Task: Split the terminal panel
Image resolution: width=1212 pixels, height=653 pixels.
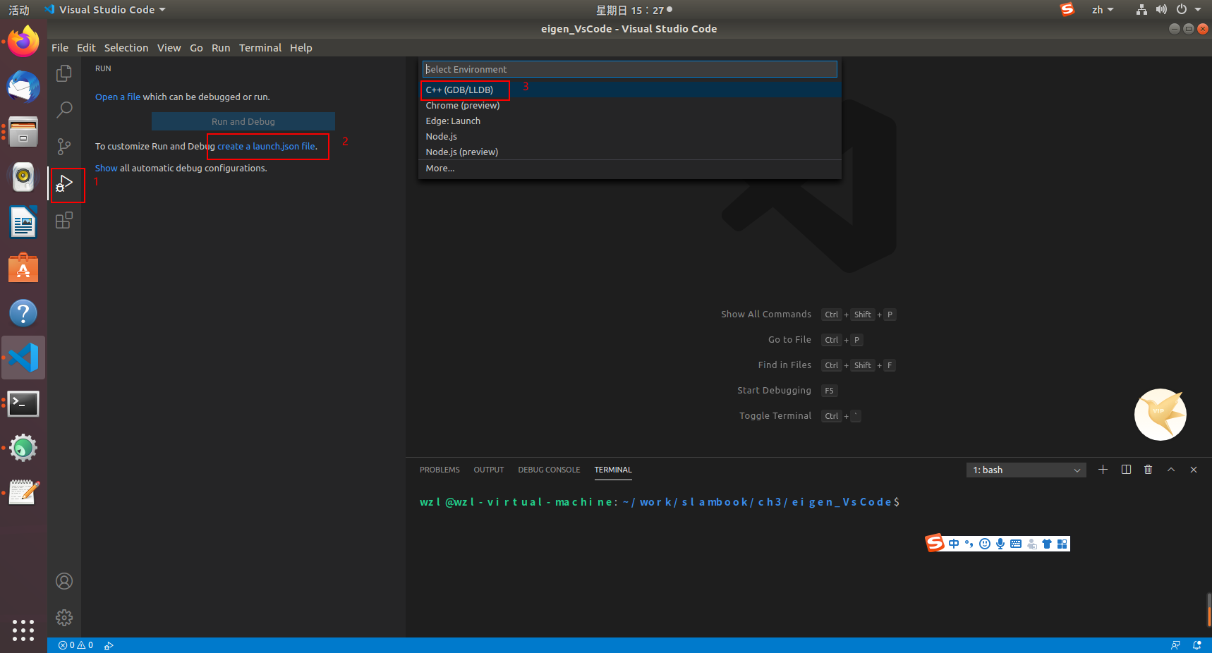Action: point(1126,470)
